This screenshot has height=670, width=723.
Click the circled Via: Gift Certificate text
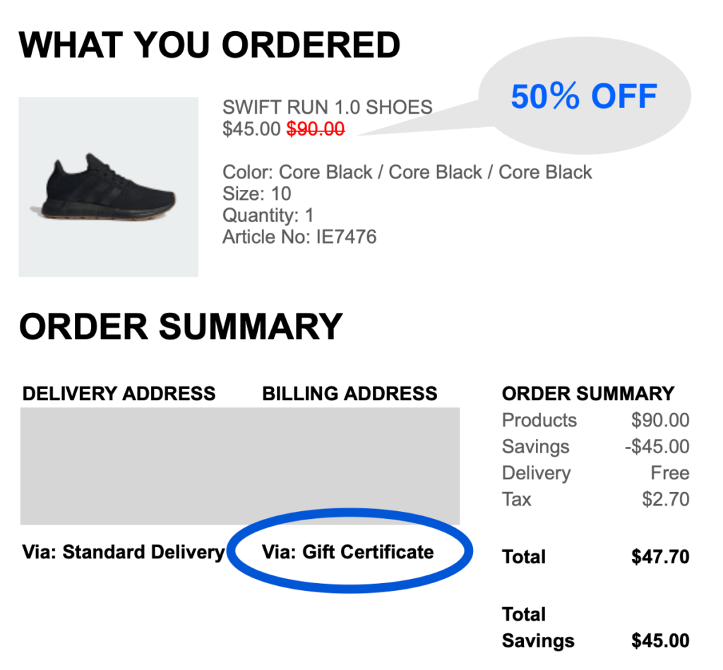click(x=347, y=552)
